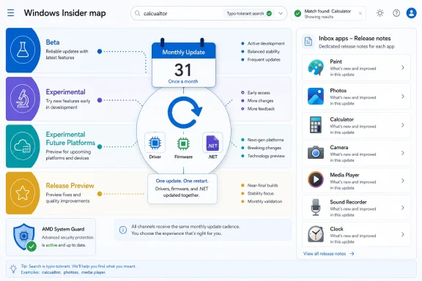The height and width of the screenshot is (281, 422).
Task: Click the Calculator app icon
Action: [316, 125]
